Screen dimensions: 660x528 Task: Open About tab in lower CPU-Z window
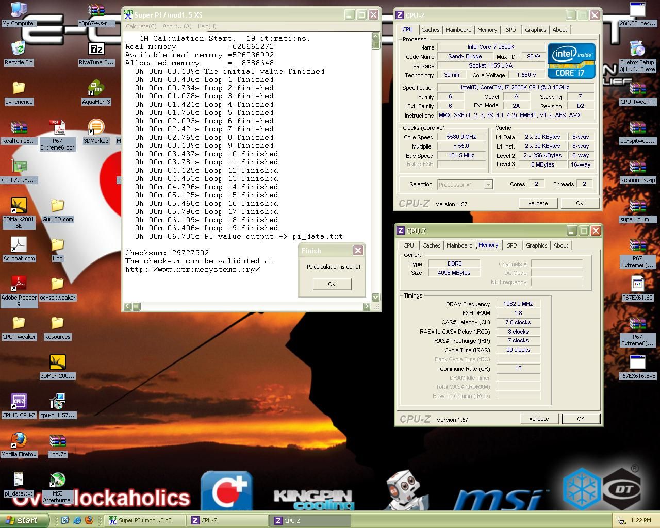561,245
